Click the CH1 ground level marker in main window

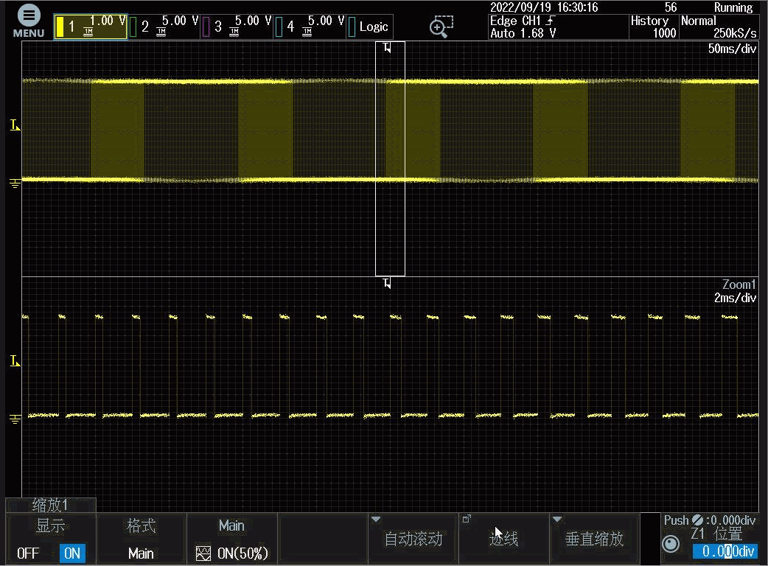(x=15, y=182)
